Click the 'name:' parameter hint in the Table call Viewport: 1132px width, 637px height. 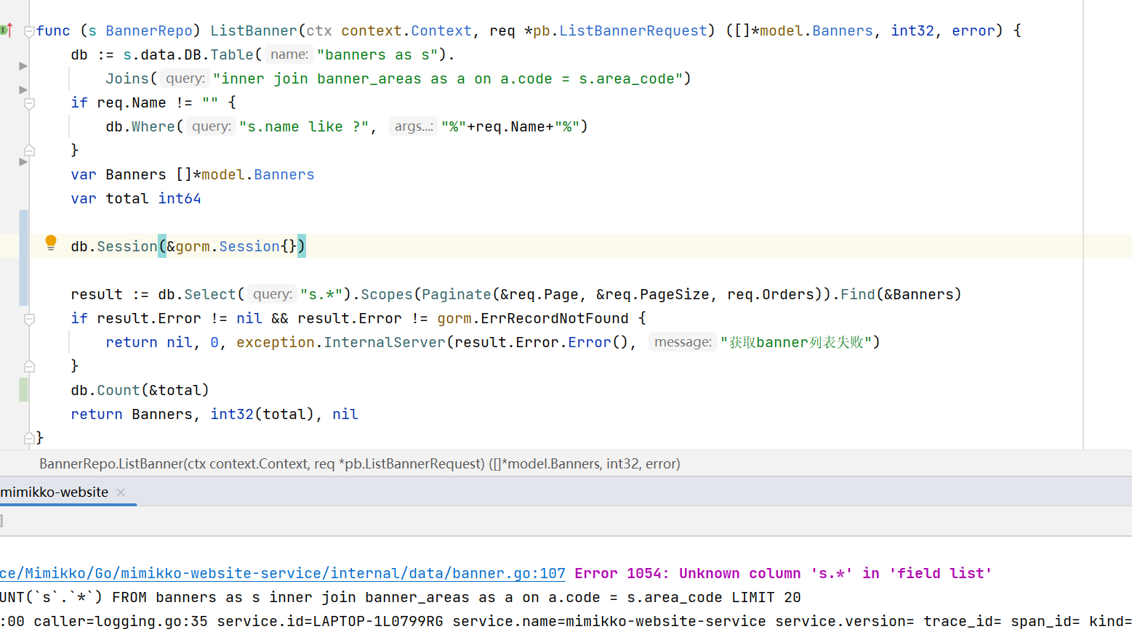click(289, 54)
